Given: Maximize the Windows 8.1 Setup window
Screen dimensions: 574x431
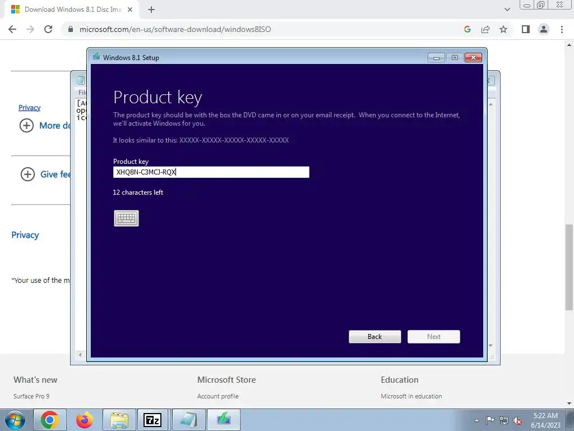Looking at the screenshot, I should (x=455, y=58).
